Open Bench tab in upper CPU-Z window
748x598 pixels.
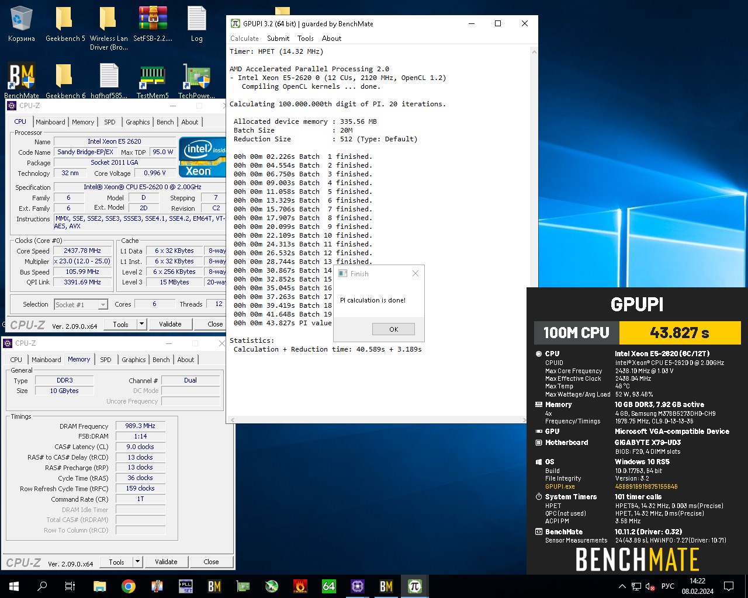click(x=165, y=122)
